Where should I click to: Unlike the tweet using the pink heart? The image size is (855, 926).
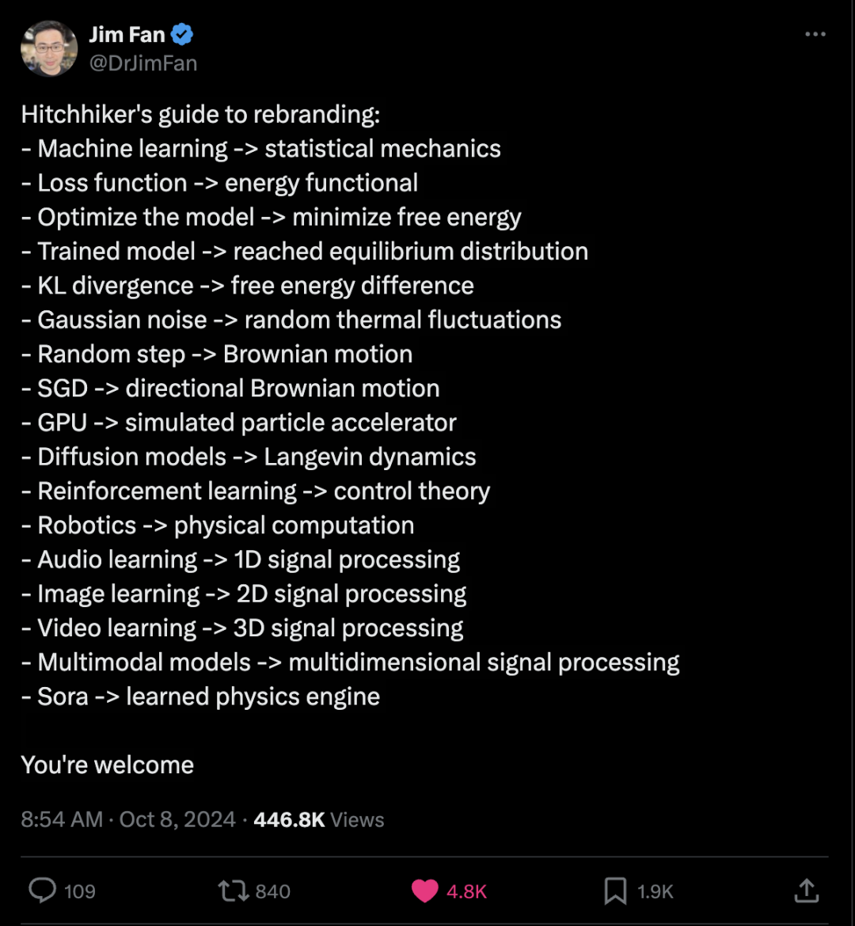click(x=424, y=890)
